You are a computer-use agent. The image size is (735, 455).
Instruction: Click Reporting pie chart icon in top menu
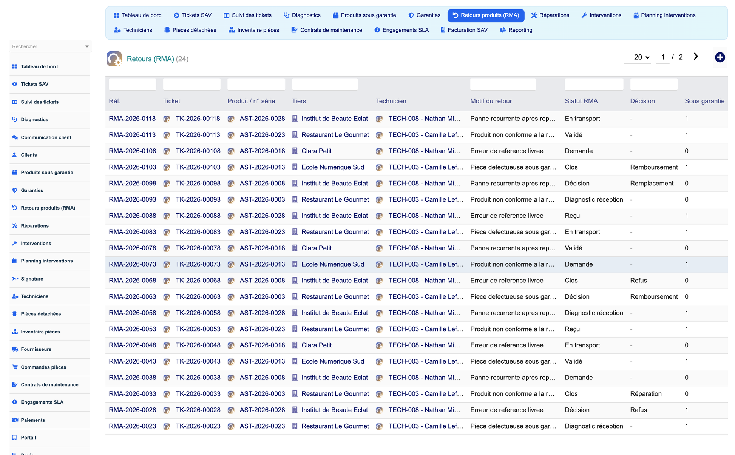coord(503,30)
